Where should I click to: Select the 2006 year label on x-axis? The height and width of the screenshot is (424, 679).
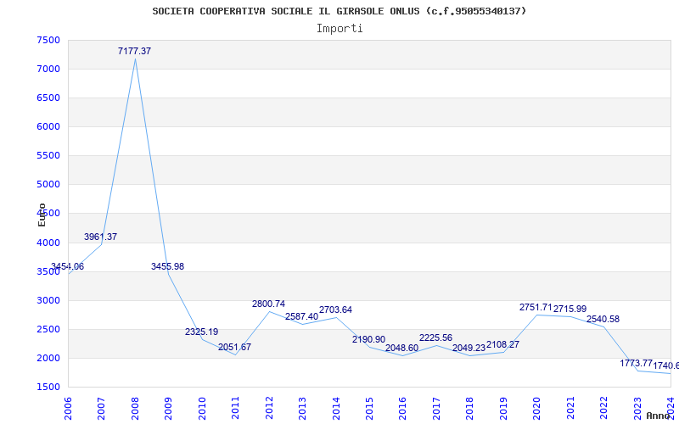coord(68,407)
